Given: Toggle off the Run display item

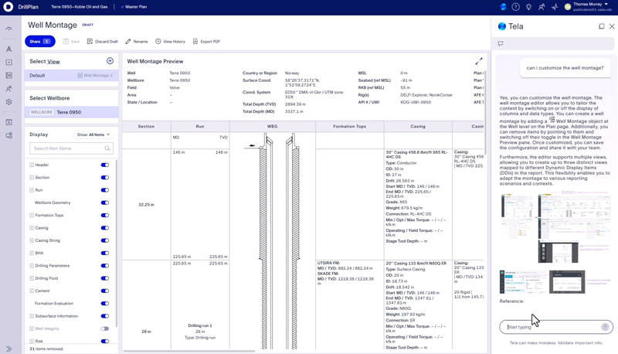Looking at the screenshot, I should click(105, 190).
